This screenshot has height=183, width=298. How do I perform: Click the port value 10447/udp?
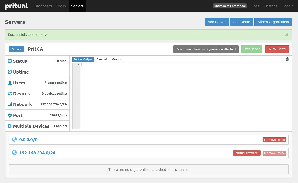[58, 115]
